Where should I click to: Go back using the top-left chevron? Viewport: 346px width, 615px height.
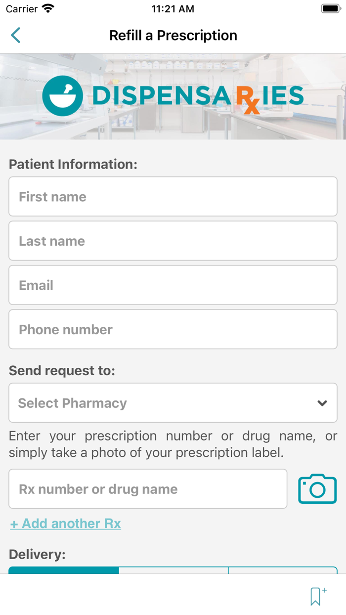[x=16, y=35]
